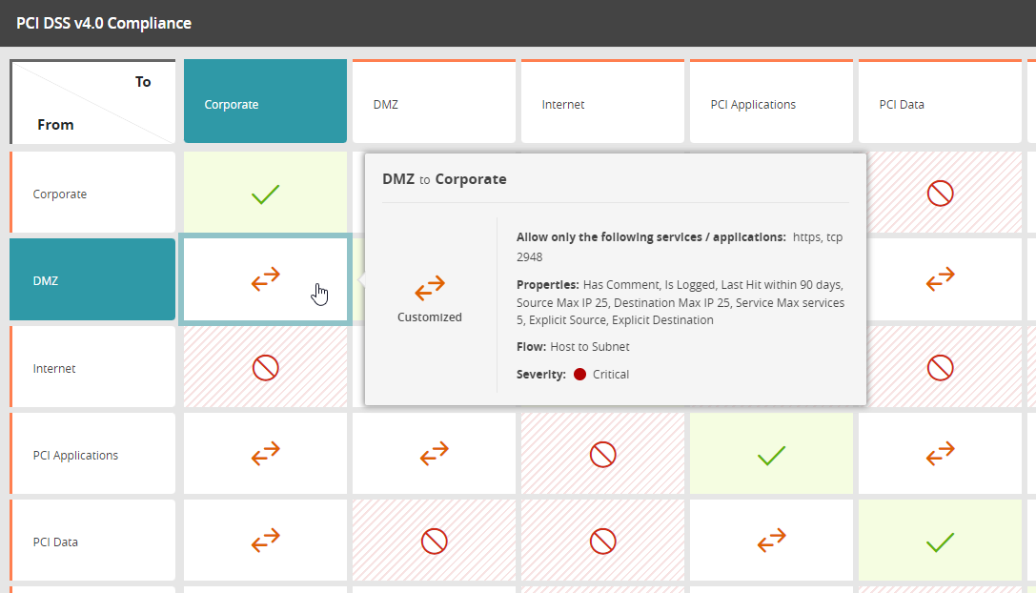Select PCI Applications to DMZ arrows icon
This screenshot has width=1036, height=593.
[x=434, y=455]
